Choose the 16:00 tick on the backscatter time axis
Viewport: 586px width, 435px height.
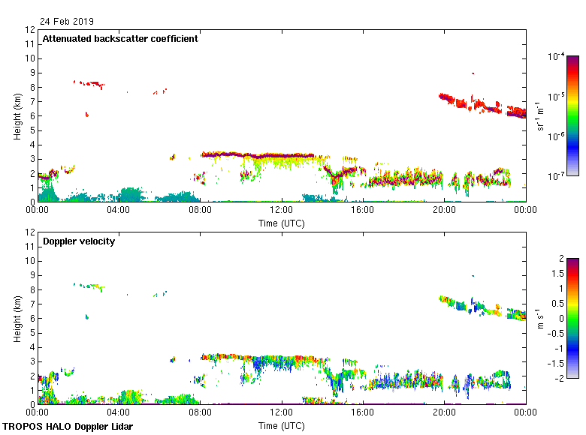tap(363, 210)
